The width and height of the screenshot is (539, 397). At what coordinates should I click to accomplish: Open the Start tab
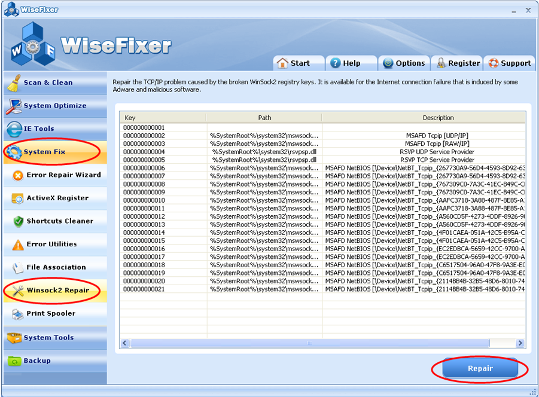[299, 63]
